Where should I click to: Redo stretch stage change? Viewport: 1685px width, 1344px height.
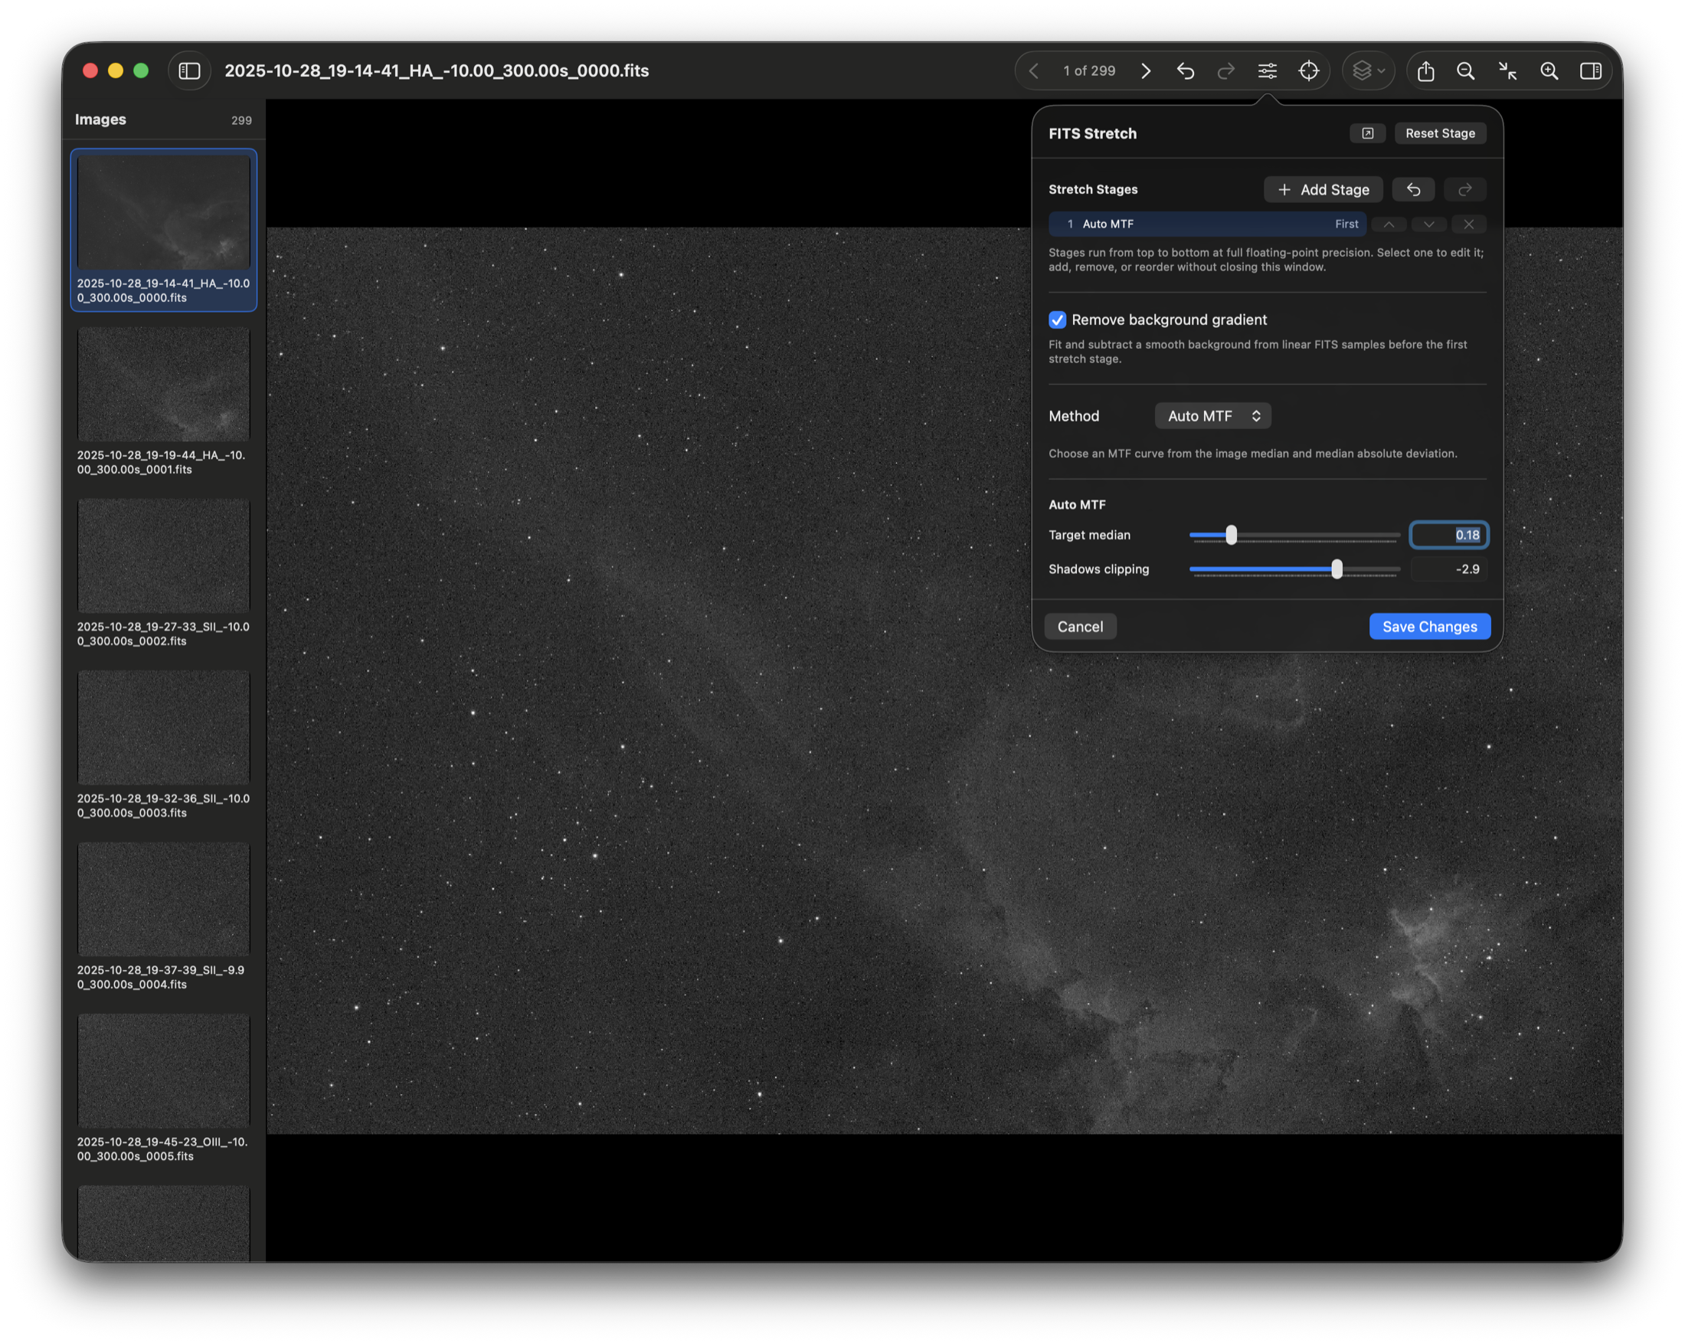[x=1465, y=190]
